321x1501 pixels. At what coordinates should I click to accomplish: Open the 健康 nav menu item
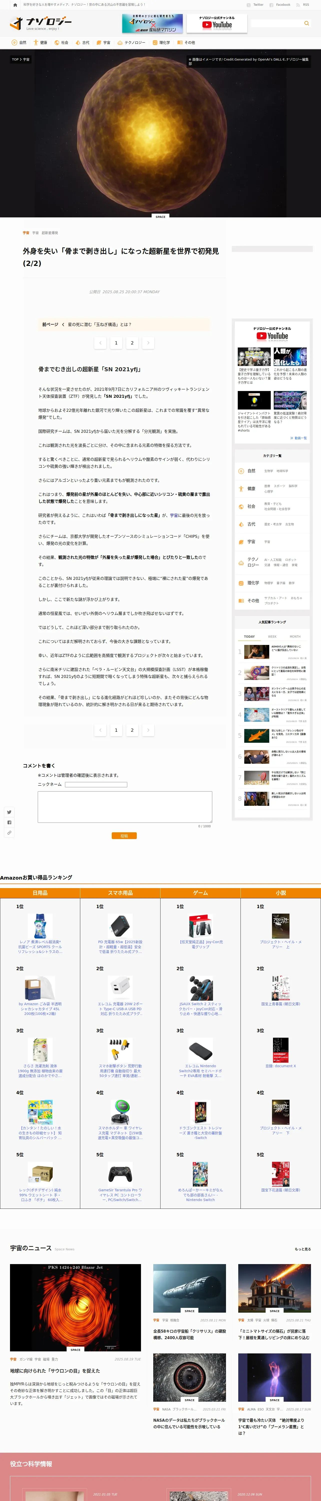coord(40,43)
